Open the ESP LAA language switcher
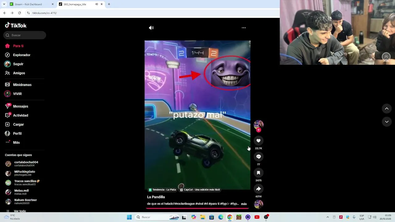Viewport: 395px width, 222px height. coord(362,217)
